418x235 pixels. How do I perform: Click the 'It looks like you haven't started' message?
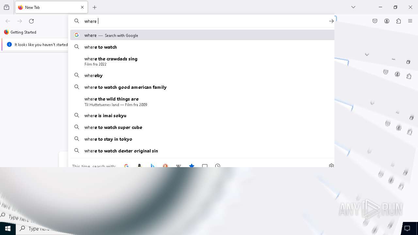pos(41,45)
